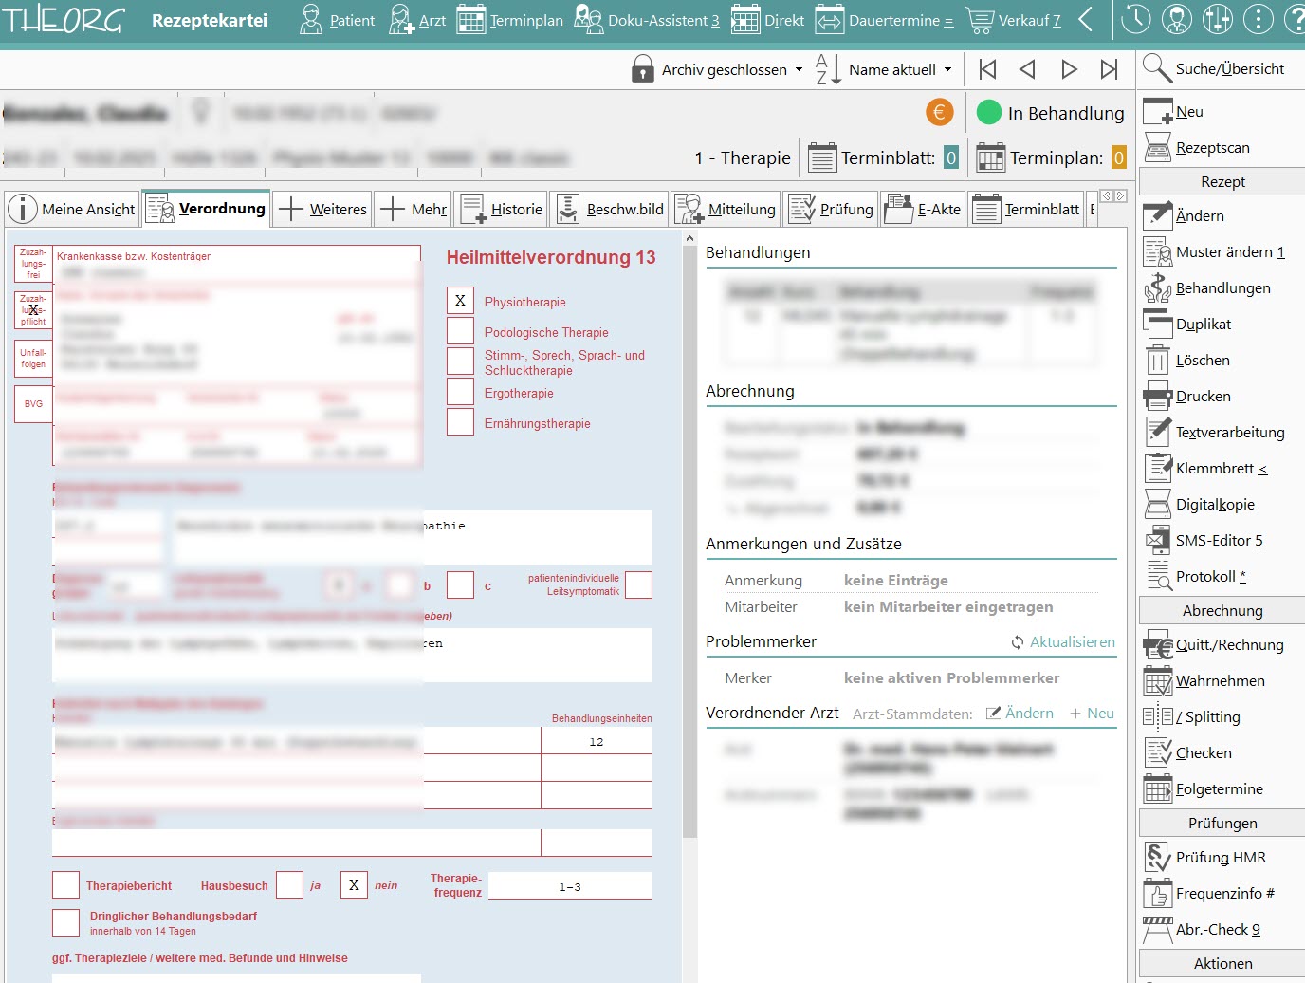Check the Podologische Therapie checkbox
The image size is (1305, 983).
[460, 331]
